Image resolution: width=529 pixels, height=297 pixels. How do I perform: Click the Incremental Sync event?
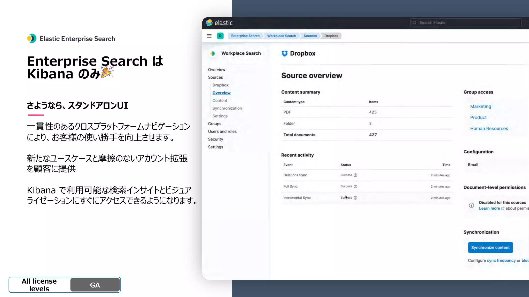(297, 198)
